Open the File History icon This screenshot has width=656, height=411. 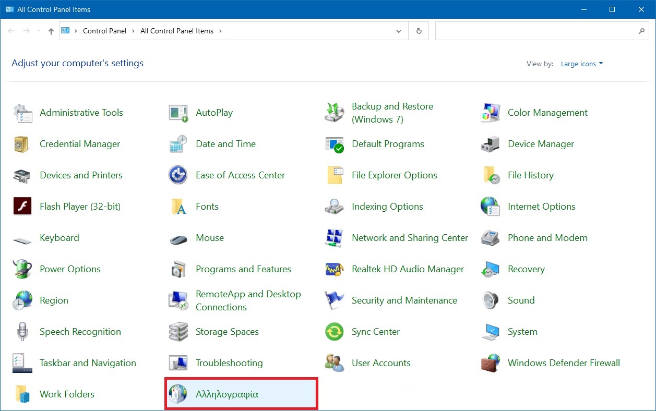tap(491, 175)
